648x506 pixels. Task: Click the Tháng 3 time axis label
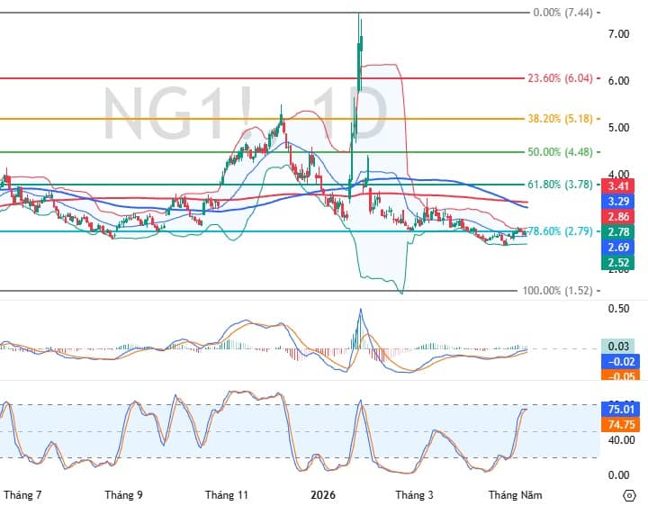tap(414, 495)
